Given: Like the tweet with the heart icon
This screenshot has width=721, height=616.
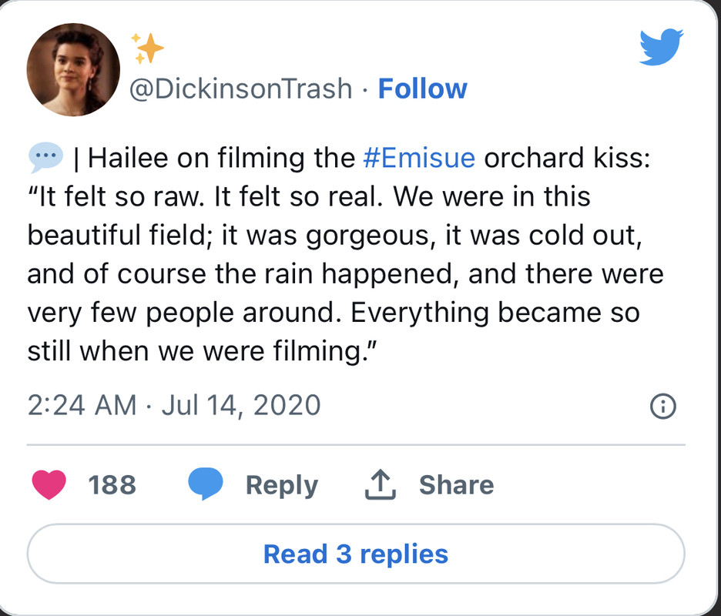Looking at the screenshot, I should [x=49, y=484].
